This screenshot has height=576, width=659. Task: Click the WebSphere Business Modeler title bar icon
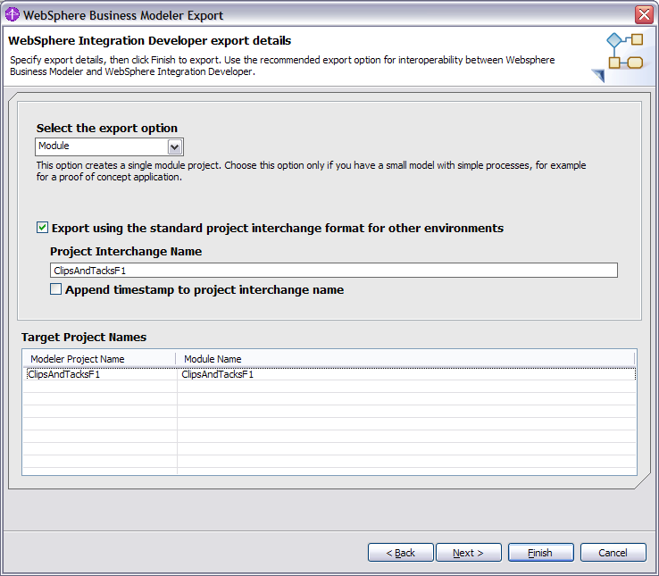tap(13, 14)
